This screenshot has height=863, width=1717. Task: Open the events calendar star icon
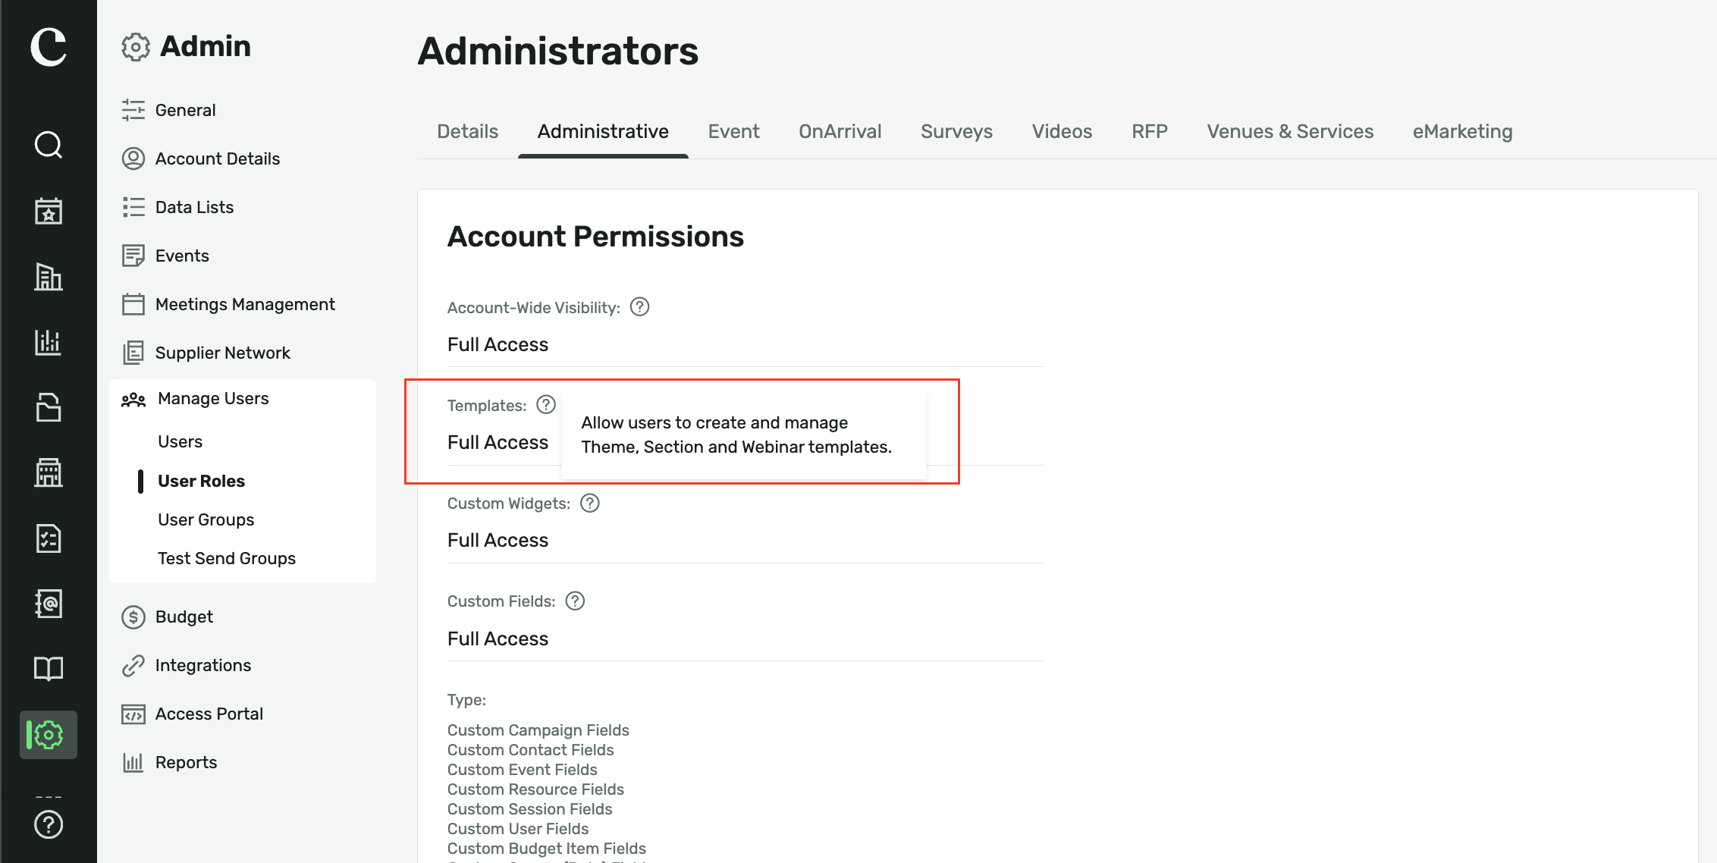point(49,210)
